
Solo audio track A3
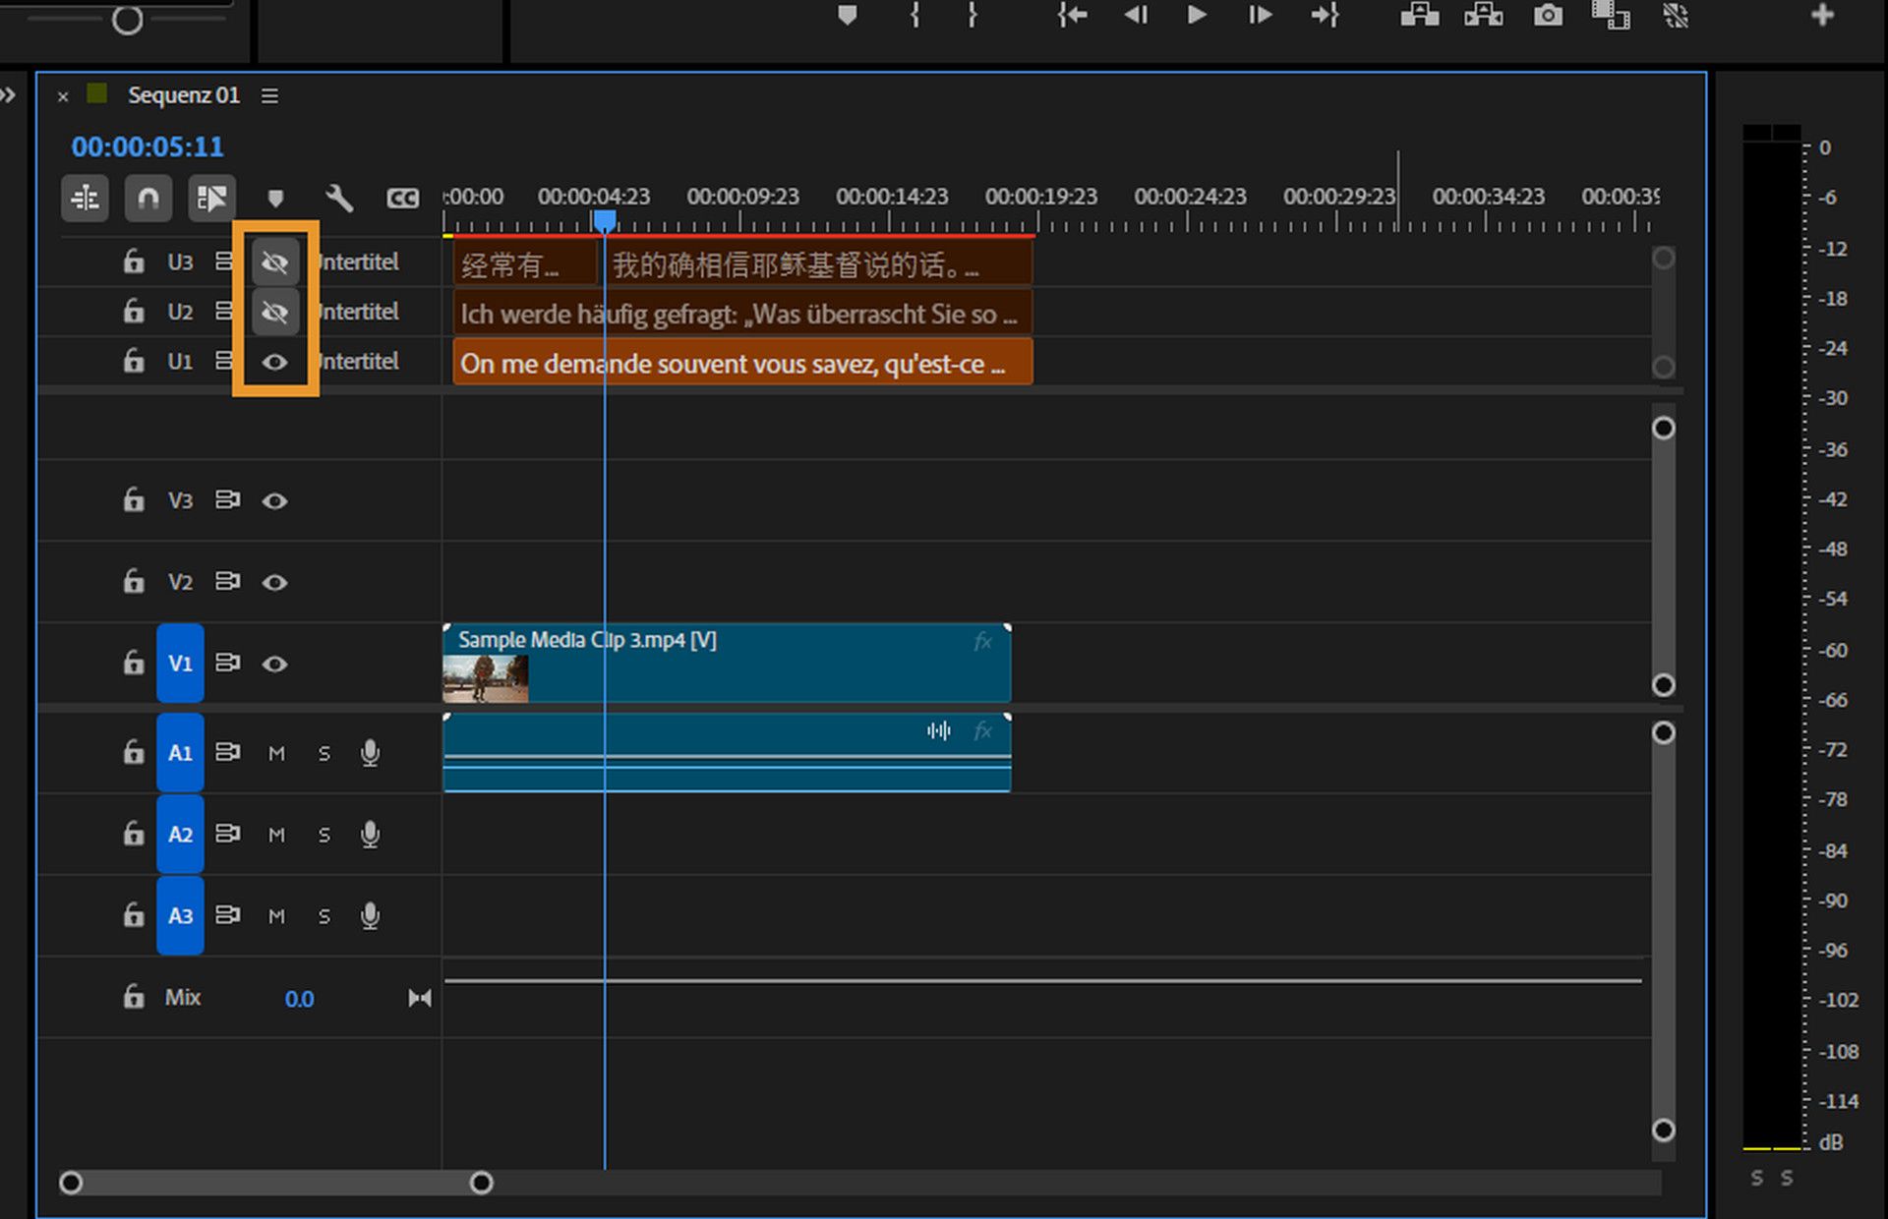(324, 917)
